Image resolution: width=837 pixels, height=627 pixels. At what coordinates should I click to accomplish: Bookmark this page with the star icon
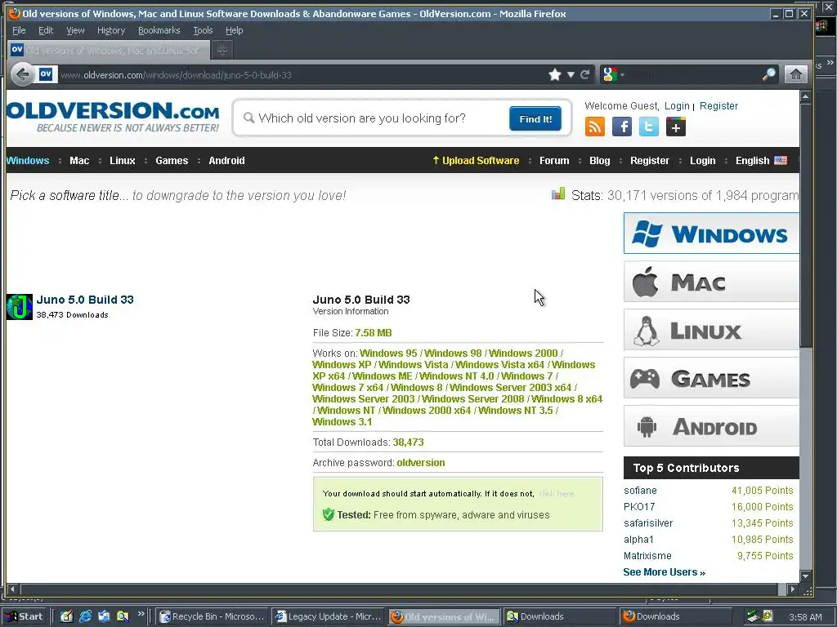[555, 74]
